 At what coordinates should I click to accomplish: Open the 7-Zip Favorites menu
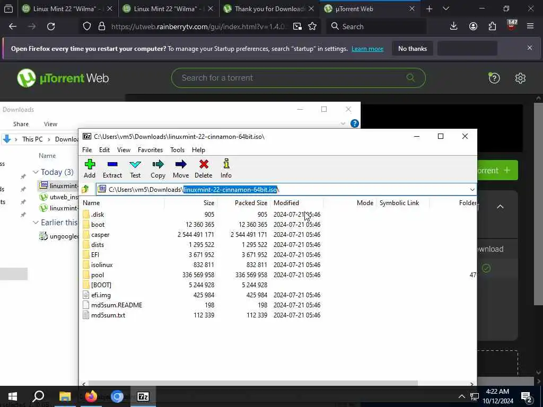pyautogui.click(x=150, y=150)
